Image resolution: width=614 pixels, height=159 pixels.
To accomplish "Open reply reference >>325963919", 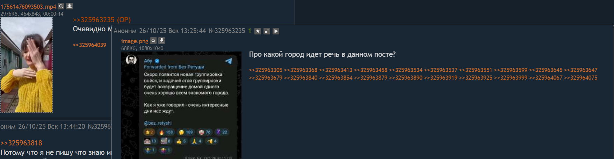I will point(441,78).
